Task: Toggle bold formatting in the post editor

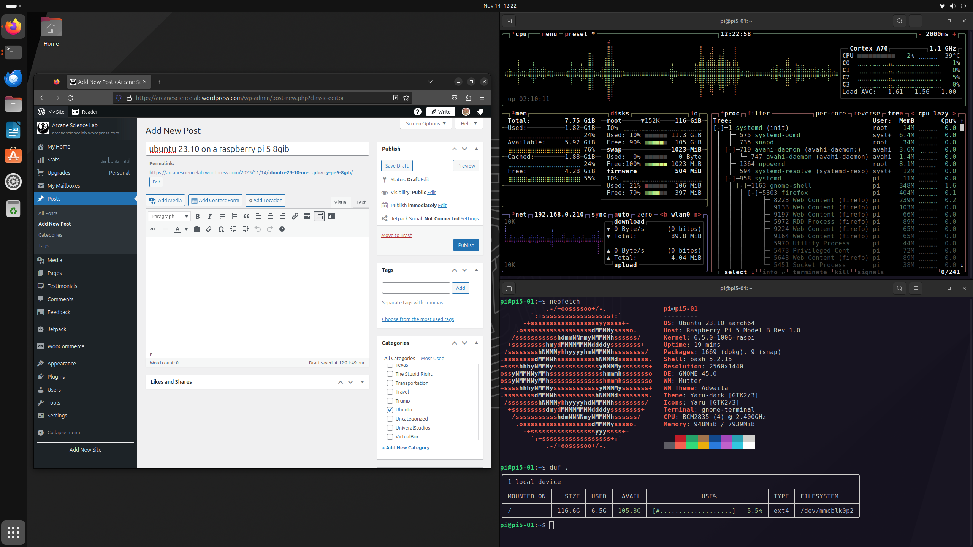Action: (198, 217)
